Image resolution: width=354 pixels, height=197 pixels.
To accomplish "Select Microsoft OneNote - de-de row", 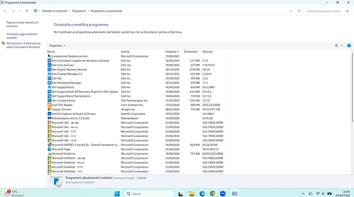I will 139,158.
